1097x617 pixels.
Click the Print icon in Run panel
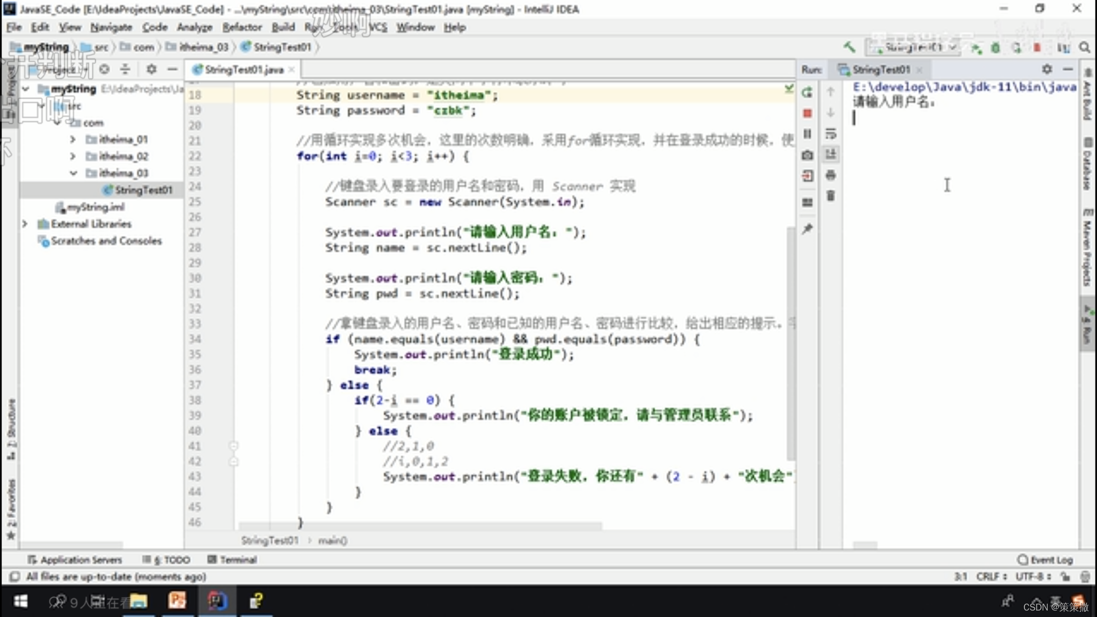pos(830,175)
